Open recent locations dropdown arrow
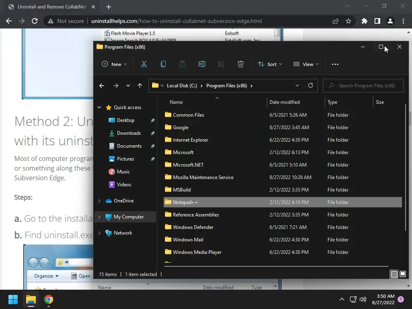The height and width of the screenshot is (309, 412). (x=128, y=86)
